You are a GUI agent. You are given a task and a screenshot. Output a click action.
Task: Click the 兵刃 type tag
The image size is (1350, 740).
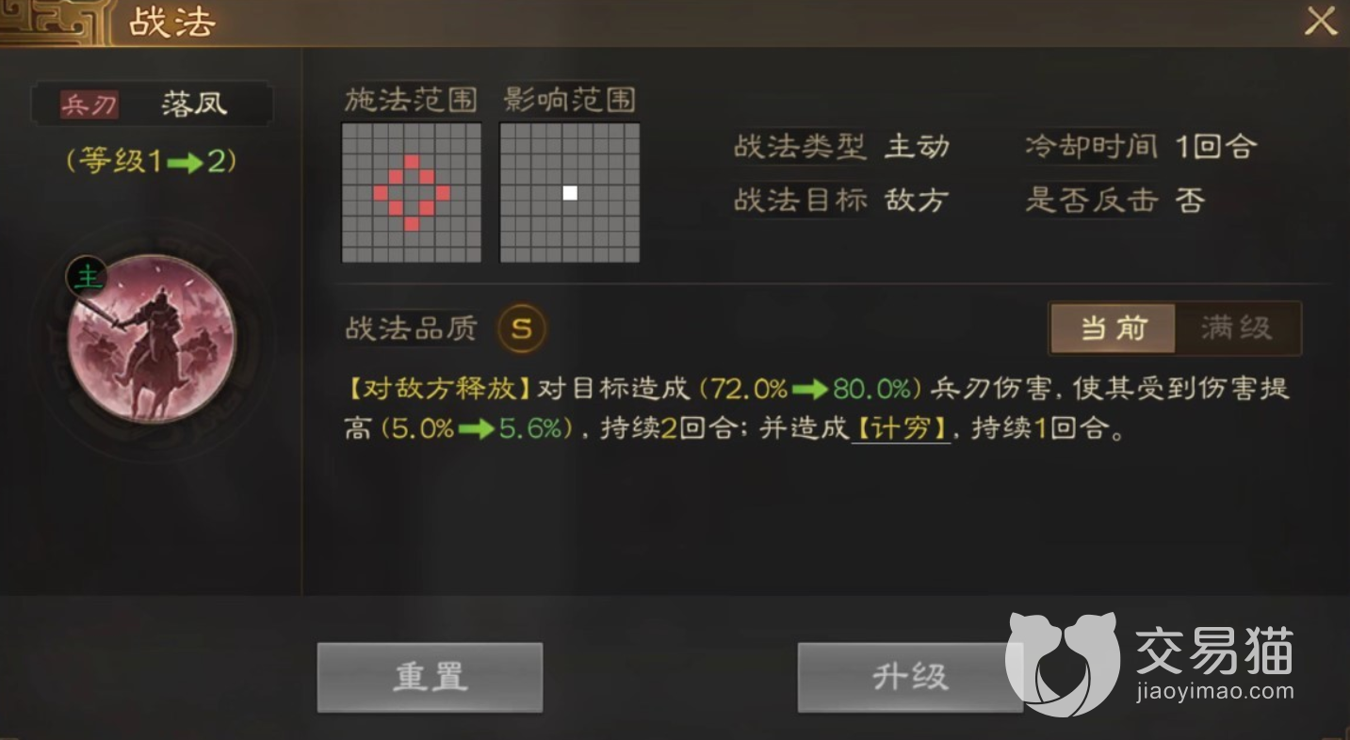[x=89, y=105]
